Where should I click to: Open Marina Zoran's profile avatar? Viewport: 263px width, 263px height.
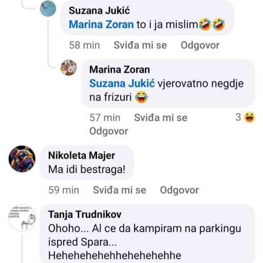[x=69, y=67]
